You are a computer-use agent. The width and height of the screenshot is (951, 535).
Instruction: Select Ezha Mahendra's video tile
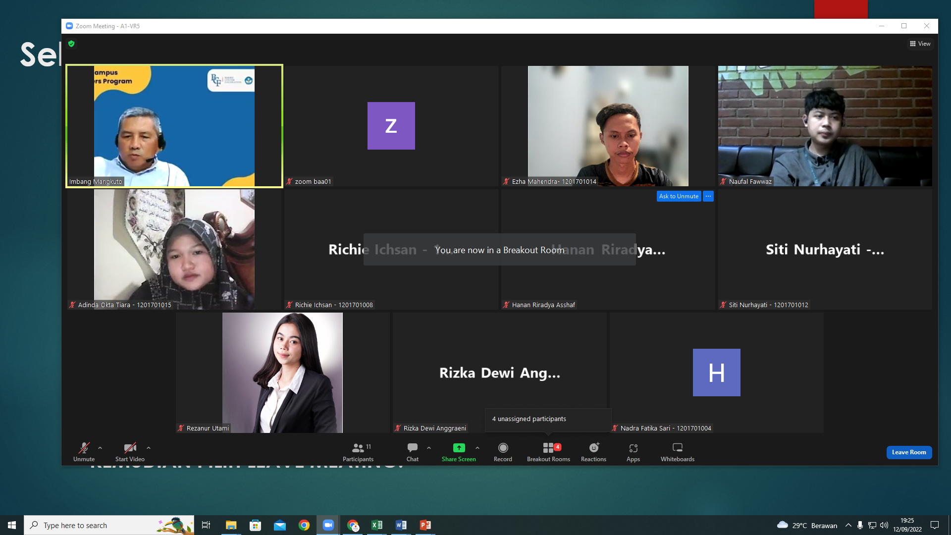click(608, 126)
